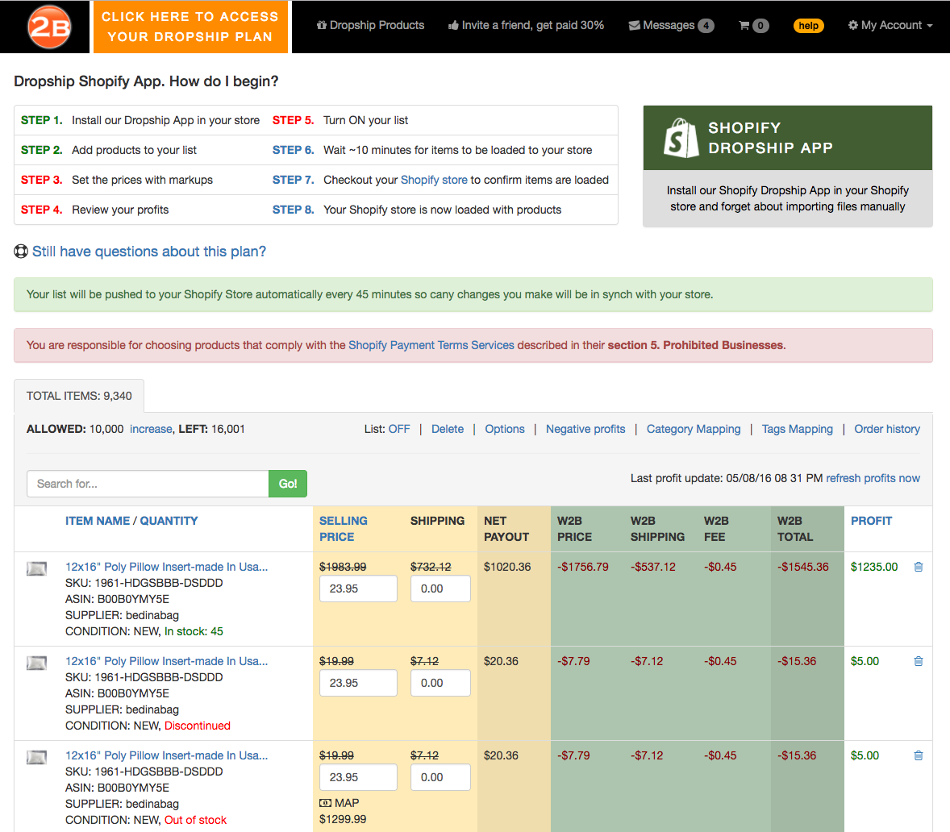
Task: Click the life-ring icon beside the questions link
Action: click(x=20, y=252)
